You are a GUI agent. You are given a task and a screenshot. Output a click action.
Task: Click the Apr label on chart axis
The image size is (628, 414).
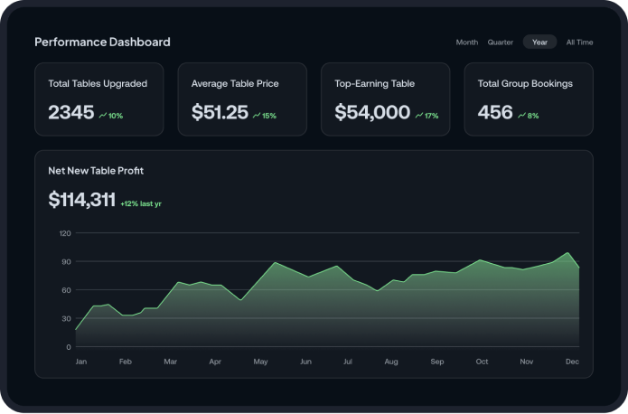tap(215, 362)
